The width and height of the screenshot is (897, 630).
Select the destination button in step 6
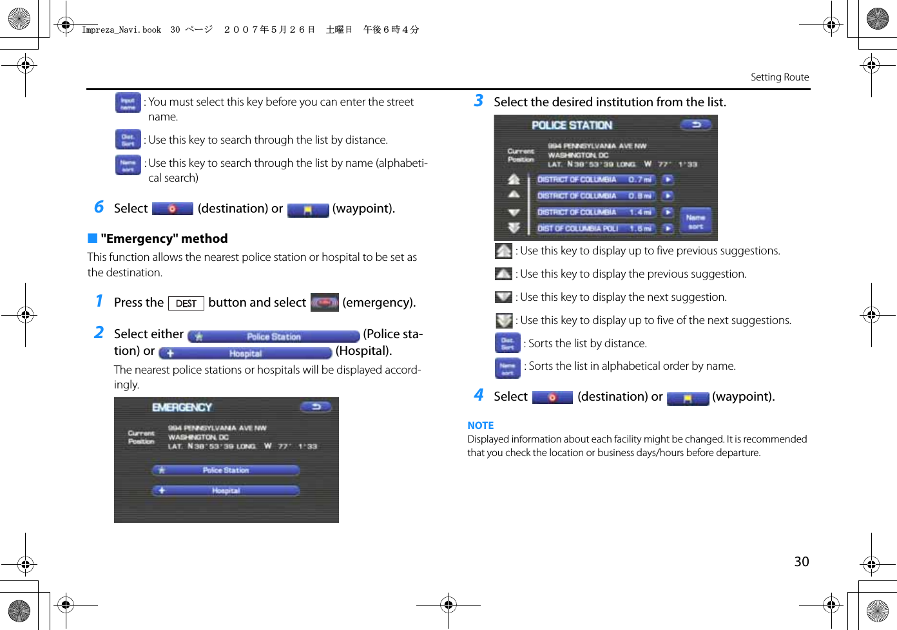(172, 209)
